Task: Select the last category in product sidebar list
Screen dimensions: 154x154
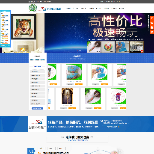Action: (x=38, y=104)
